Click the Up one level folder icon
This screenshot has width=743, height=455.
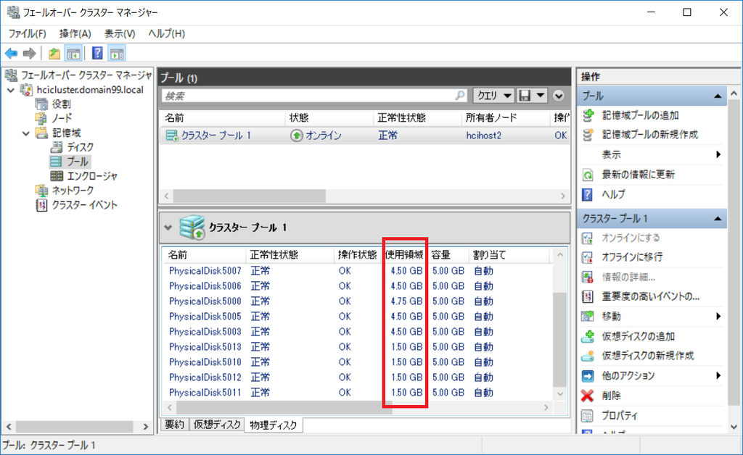(54, 54)
